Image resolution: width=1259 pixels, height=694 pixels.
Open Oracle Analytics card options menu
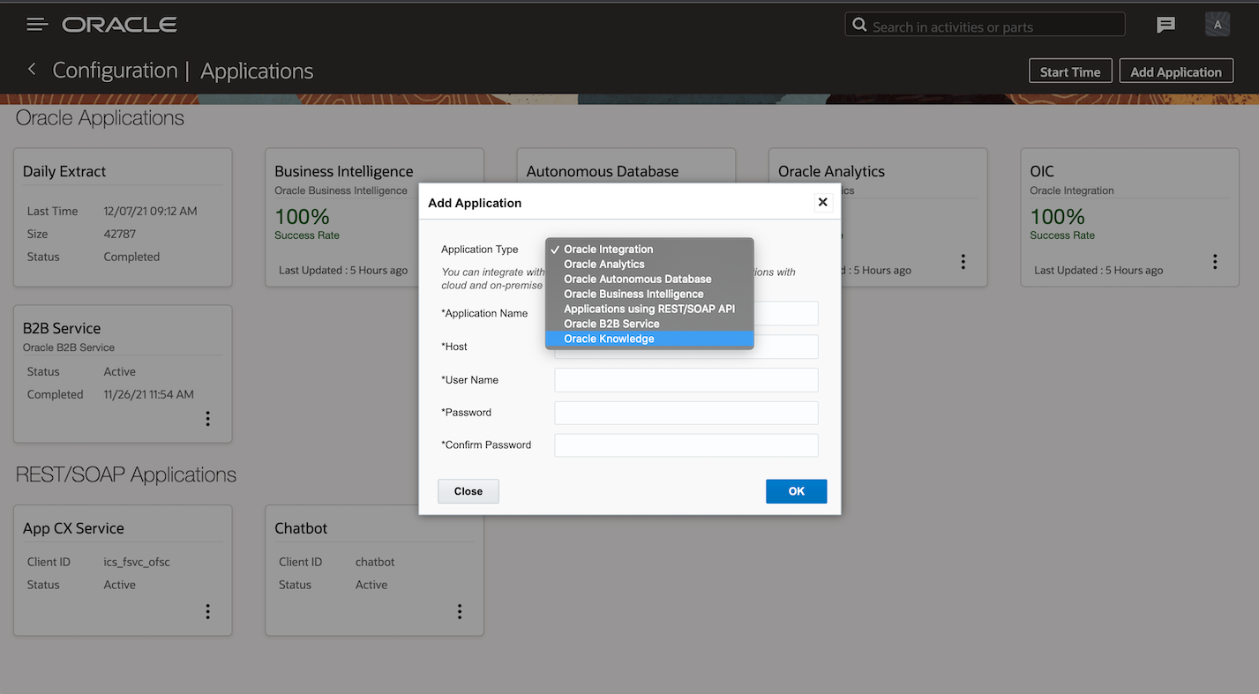click(963, 262)
